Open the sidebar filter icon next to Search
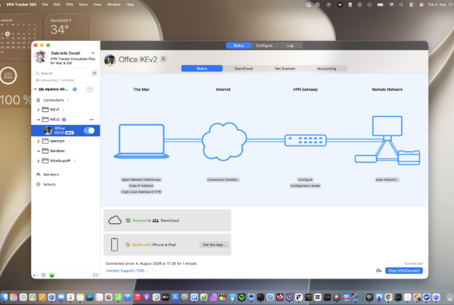The image size is (454, 305). (x=94, y=73)
